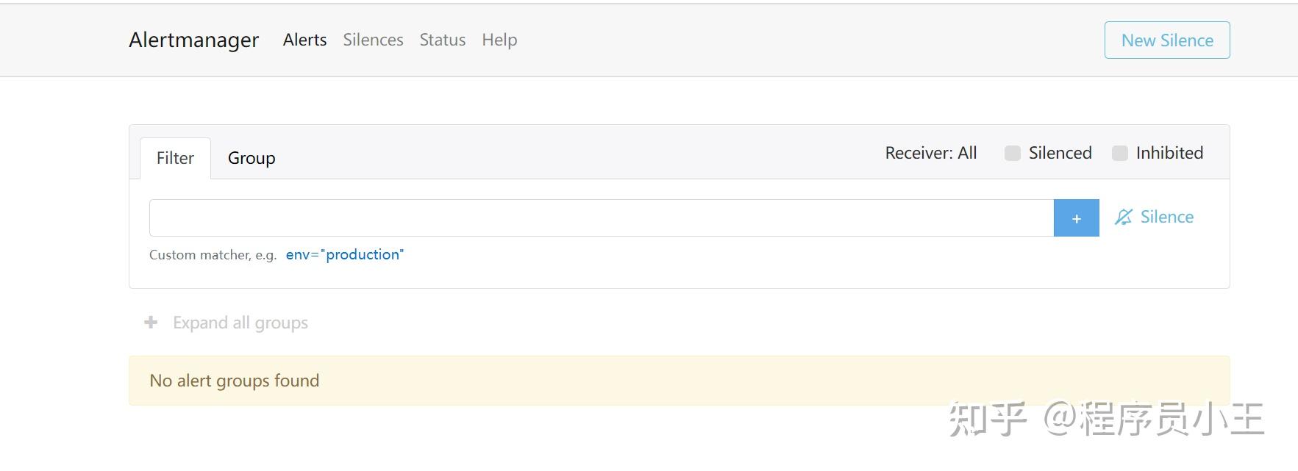The width and height of the screenshot is (1298, 471).
Task: Select Alerts in the navigation bar
Action: click(x=304, y=40)
